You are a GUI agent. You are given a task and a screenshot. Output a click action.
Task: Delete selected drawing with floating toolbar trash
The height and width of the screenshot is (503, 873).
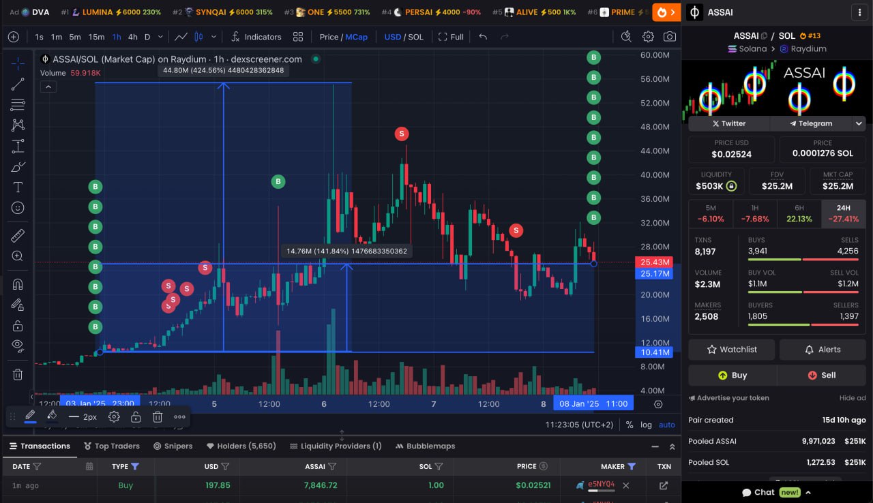tap(158, 416)
